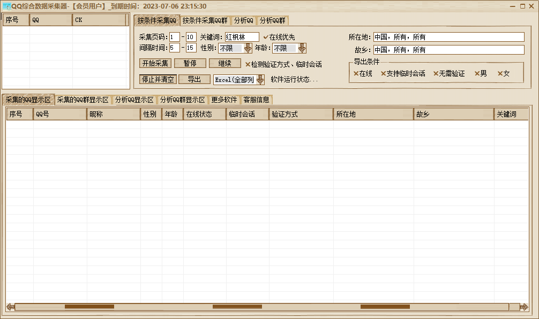Click the 继续 button
539x319 pixels.
[x=225, y=63]
